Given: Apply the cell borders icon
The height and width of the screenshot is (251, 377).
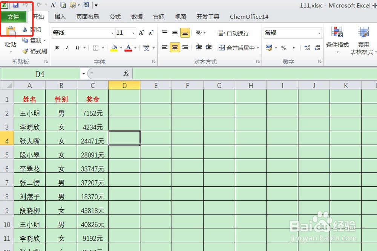Looking at the screenshot, I should 96,48.
